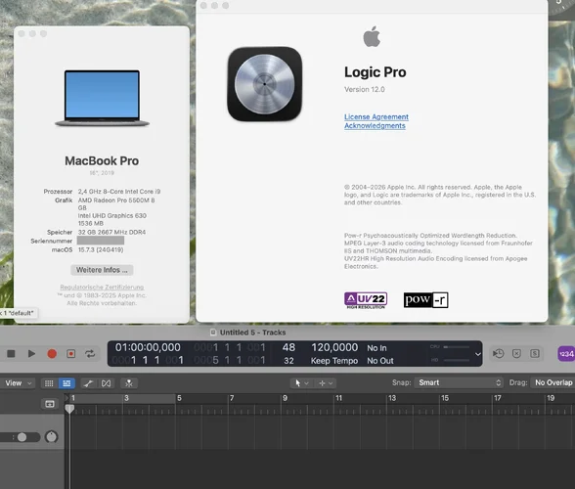This screenshot has height=489, width=575.
Task: Click the Replace mode icon
Action: (x=498, y=353)
